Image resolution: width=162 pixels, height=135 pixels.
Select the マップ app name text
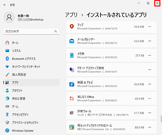coord(80,25)
